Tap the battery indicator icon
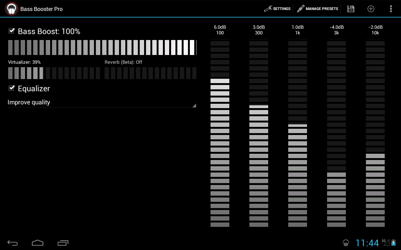The height and width of the screenshot is (250, 401). [393, 242]
